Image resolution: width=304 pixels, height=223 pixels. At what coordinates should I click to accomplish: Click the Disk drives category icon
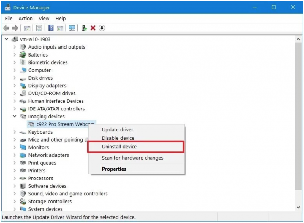pos(23,78)
